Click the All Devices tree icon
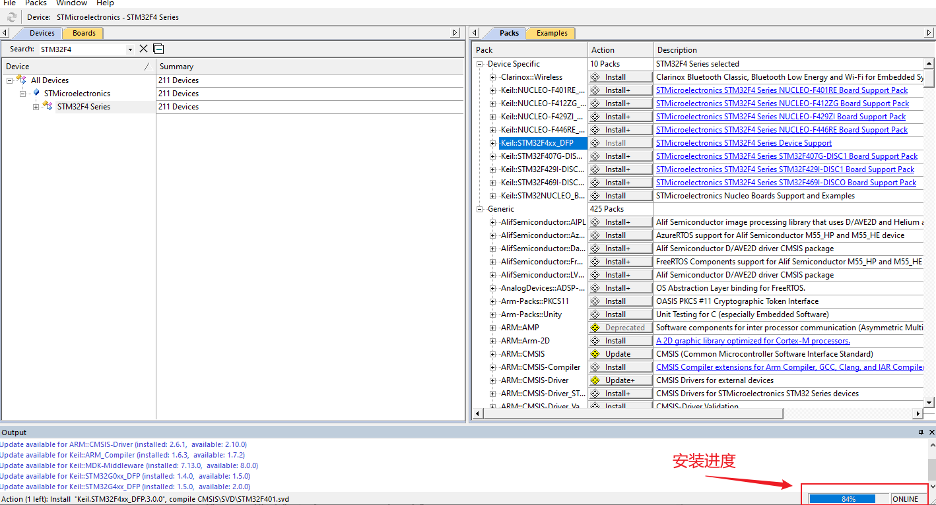The width and height of the screenshot is (936, 505). tap(22, 80)
